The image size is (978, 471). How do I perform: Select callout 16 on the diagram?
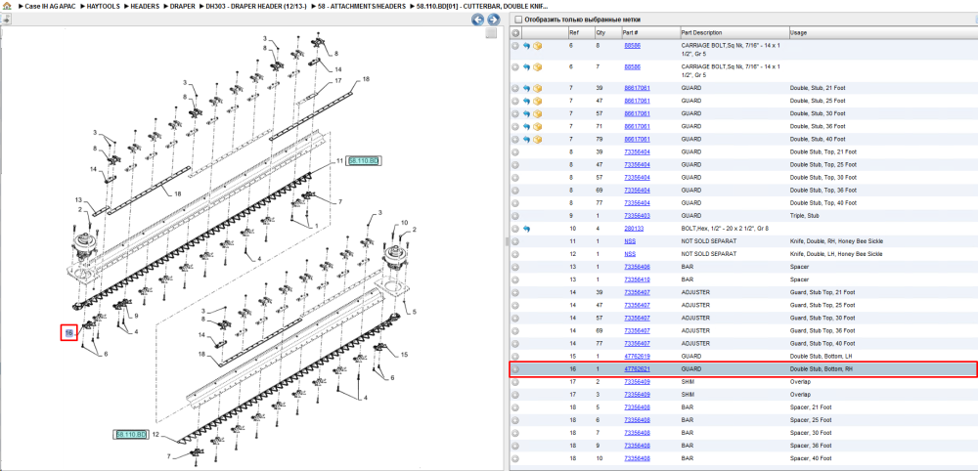[x=69, y=333]
